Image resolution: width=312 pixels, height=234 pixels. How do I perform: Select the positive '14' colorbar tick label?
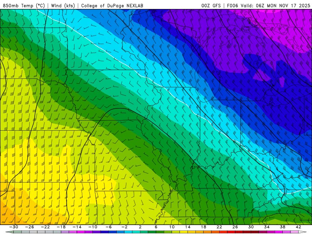tap(188, 227)
